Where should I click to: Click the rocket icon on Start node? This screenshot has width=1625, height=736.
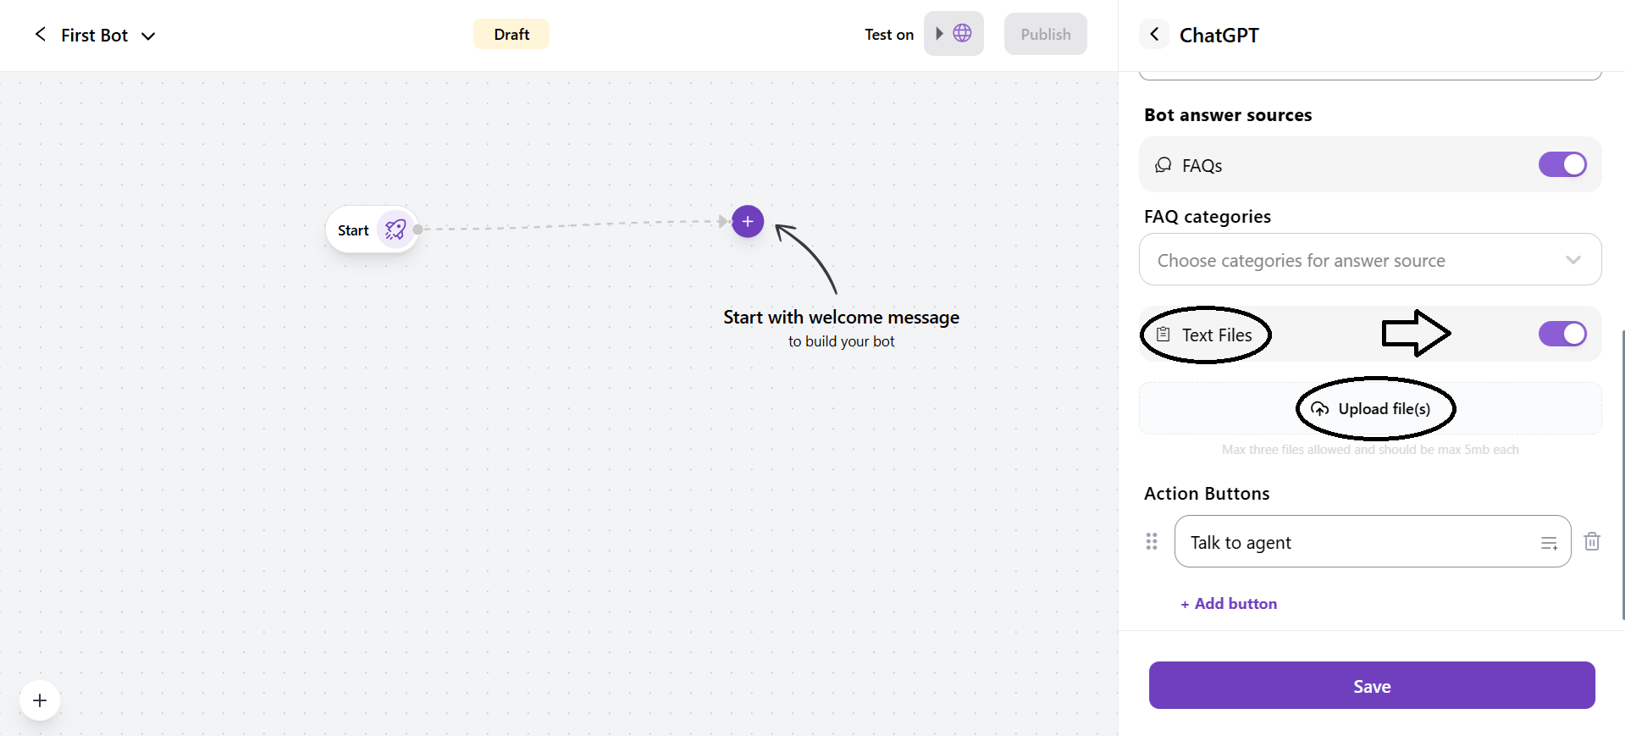click(395, 230)
